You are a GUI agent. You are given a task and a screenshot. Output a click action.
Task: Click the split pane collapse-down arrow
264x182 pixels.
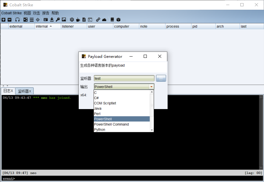point(7,86)
